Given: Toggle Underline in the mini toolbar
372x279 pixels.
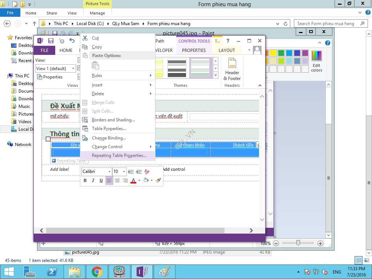Looking at the screenshot, I should (x=101, y=181).
